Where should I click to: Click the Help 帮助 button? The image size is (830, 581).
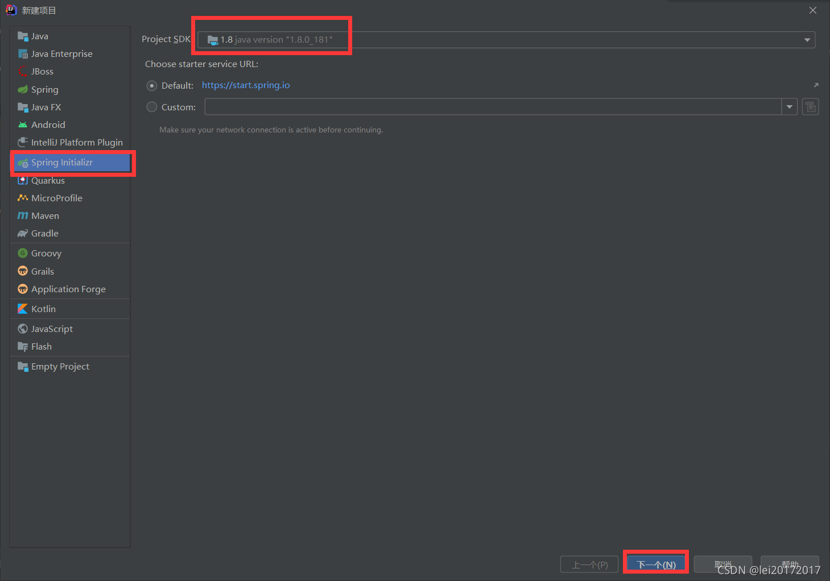790,565
